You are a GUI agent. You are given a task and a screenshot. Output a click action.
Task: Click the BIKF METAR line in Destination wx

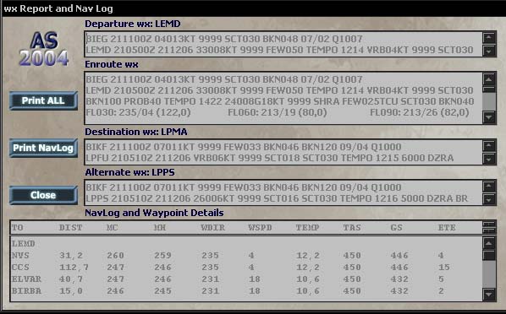(244, 147)
